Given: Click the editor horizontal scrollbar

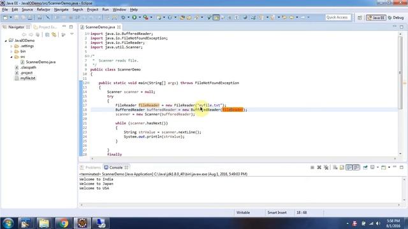Looking at the screenshot, I should [x=244, y=158].
